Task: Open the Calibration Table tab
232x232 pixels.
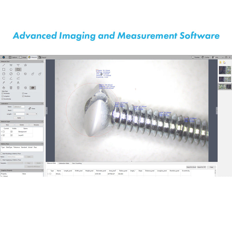Action: 64,163
